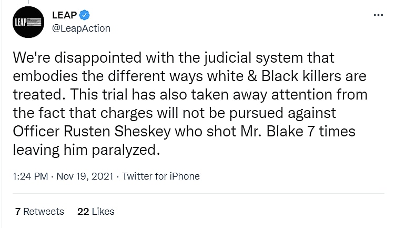Click the number 22 before Likes
Screen dimensions: 395x228
(83, 212)
